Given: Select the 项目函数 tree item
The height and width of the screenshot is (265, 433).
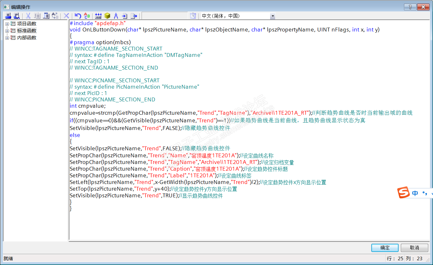Looking at the screenshot, I should click(x=27, y=24).
